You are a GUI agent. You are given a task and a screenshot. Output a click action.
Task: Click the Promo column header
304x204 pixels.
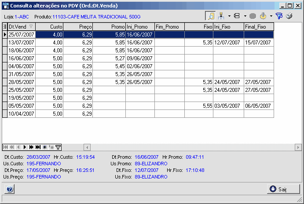point(109,27)
